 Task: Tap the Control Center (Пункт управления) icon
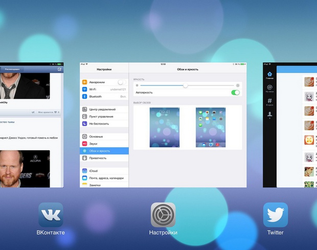point(84,117)
